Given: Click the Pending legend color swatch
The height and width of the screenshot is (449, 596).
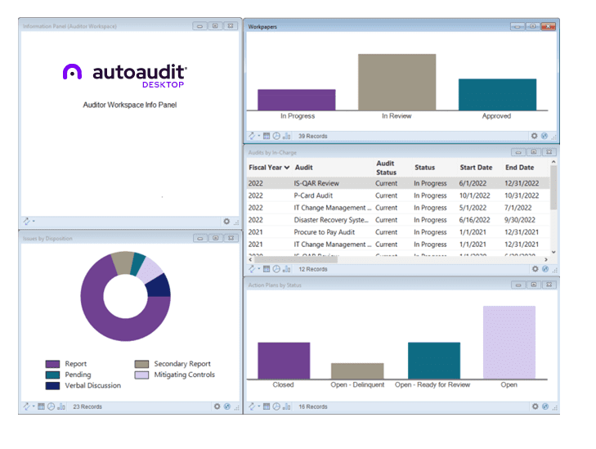Looking at the screenshot, I should pyautogui.click(x=52, y=375).
